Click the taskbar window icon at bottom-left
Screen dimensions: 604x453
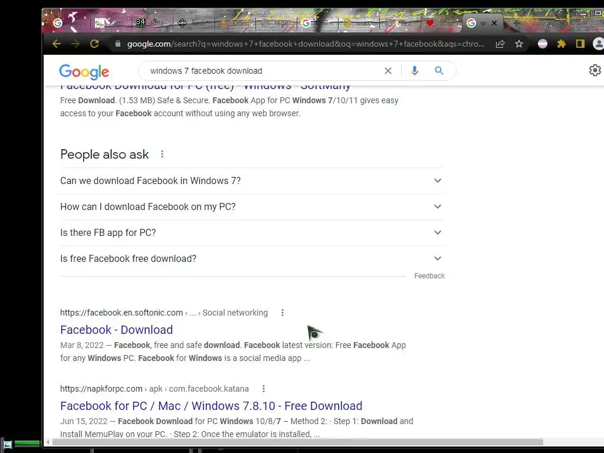pyautogui.click(x=7, y=445)
